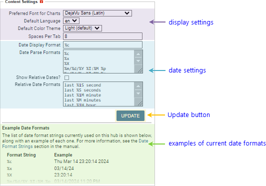The image size is (266, 186).
Task: Click the Relative Date Formats resize grip
Action: pos(140,103)
